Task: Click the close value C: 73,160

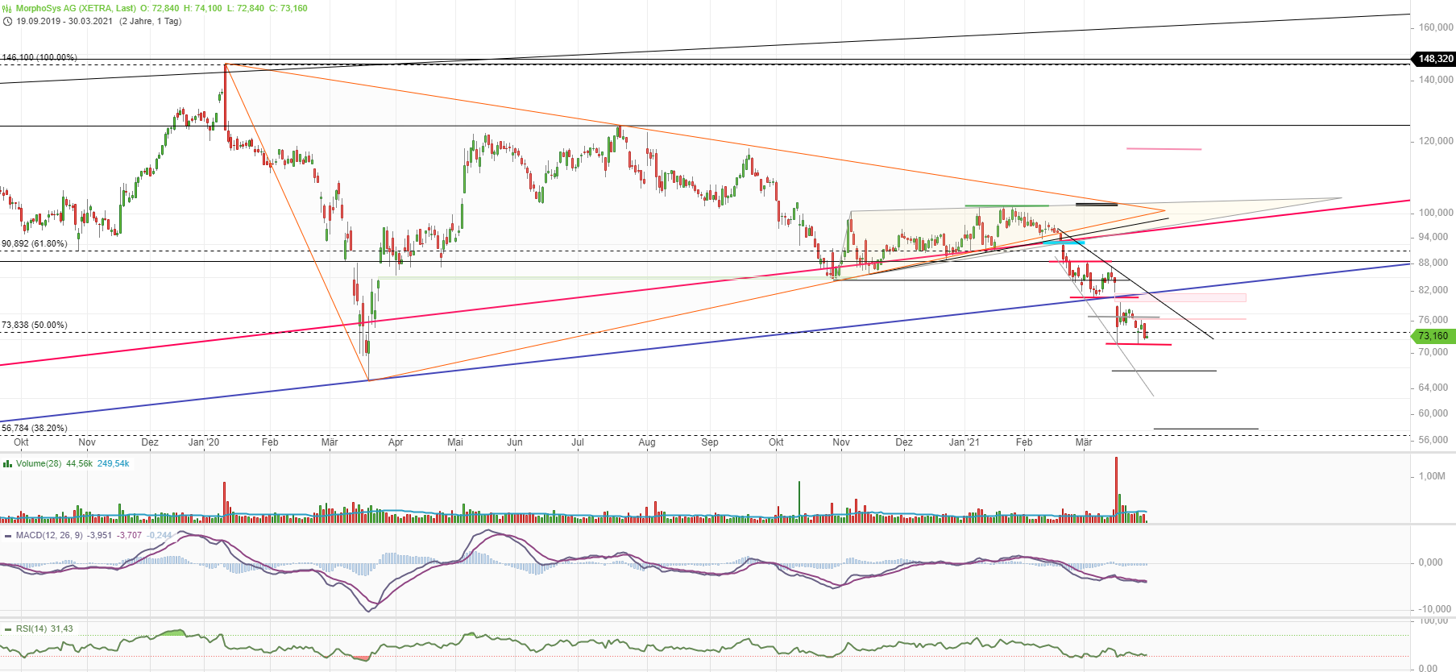Action: [288, 9]
